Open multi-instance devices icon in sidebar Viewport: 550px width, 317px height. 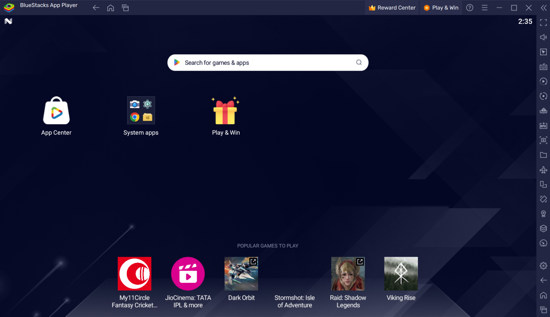click(x=543, y=185)
